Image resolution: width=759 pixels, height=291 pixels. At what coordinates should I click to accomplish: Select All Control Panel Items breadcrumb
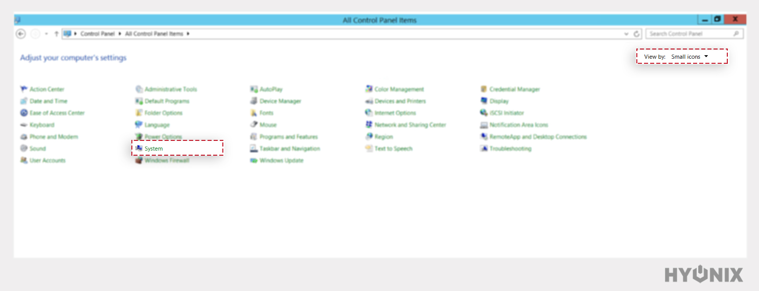point(154,34)
